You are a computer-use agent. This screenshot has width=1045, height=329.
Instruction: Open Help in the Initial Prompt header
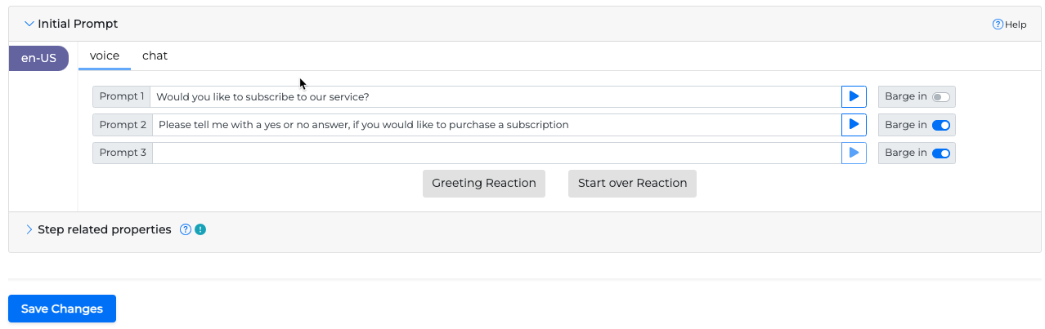click(x=1009, y=24)
